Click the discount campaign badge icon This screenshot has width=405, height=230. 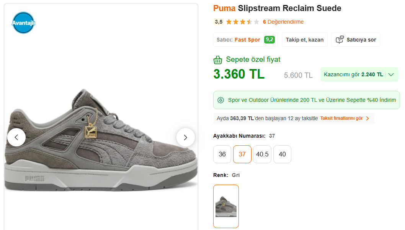coord(220,100)
